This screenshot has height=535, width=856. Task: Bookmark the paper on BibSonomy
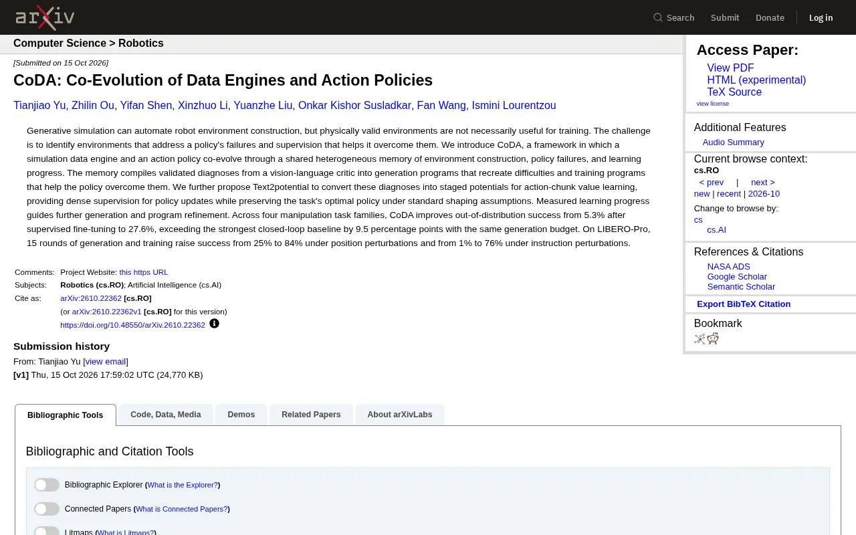700,339
